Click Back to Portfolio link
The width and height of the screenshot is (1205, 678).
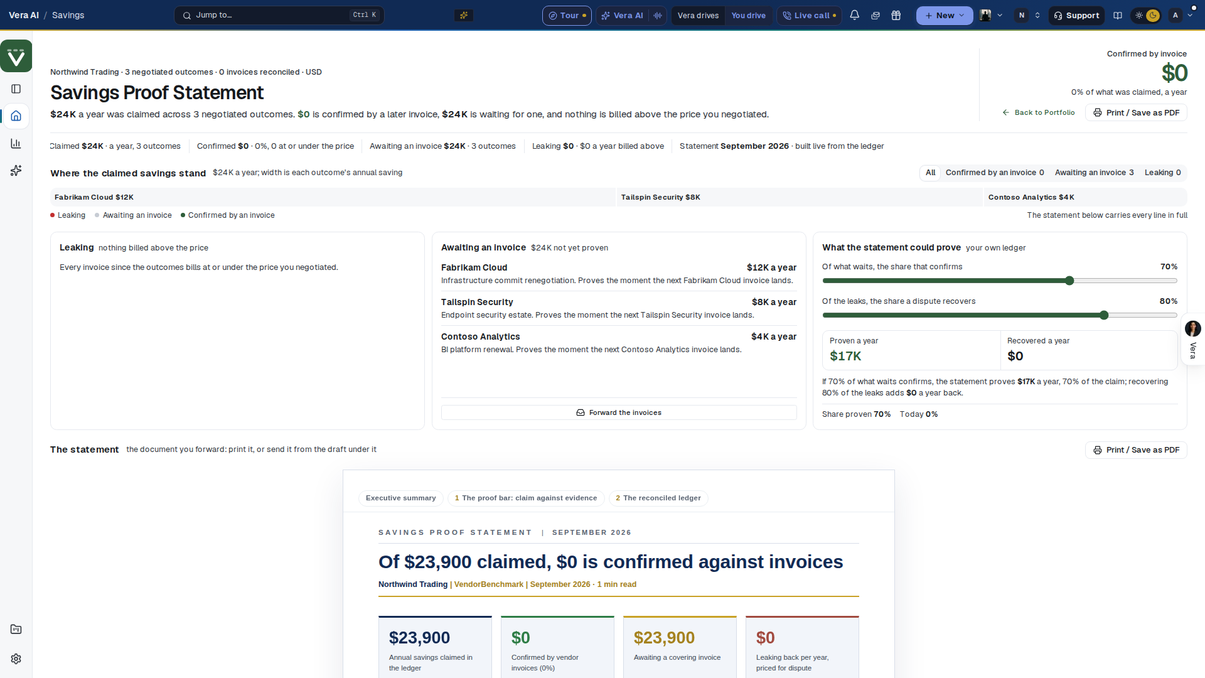[1039, 112]
